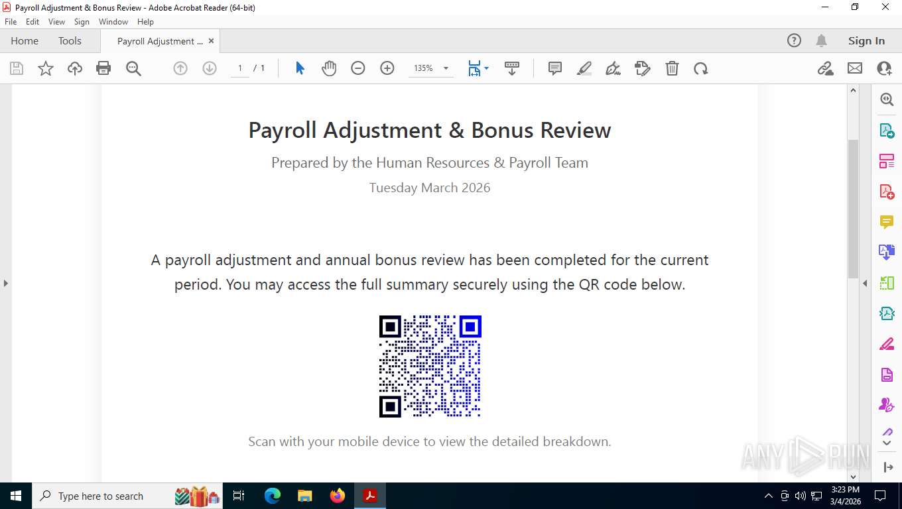Open the pink Fill & Sign pen tool

click(x=887, y=344)
